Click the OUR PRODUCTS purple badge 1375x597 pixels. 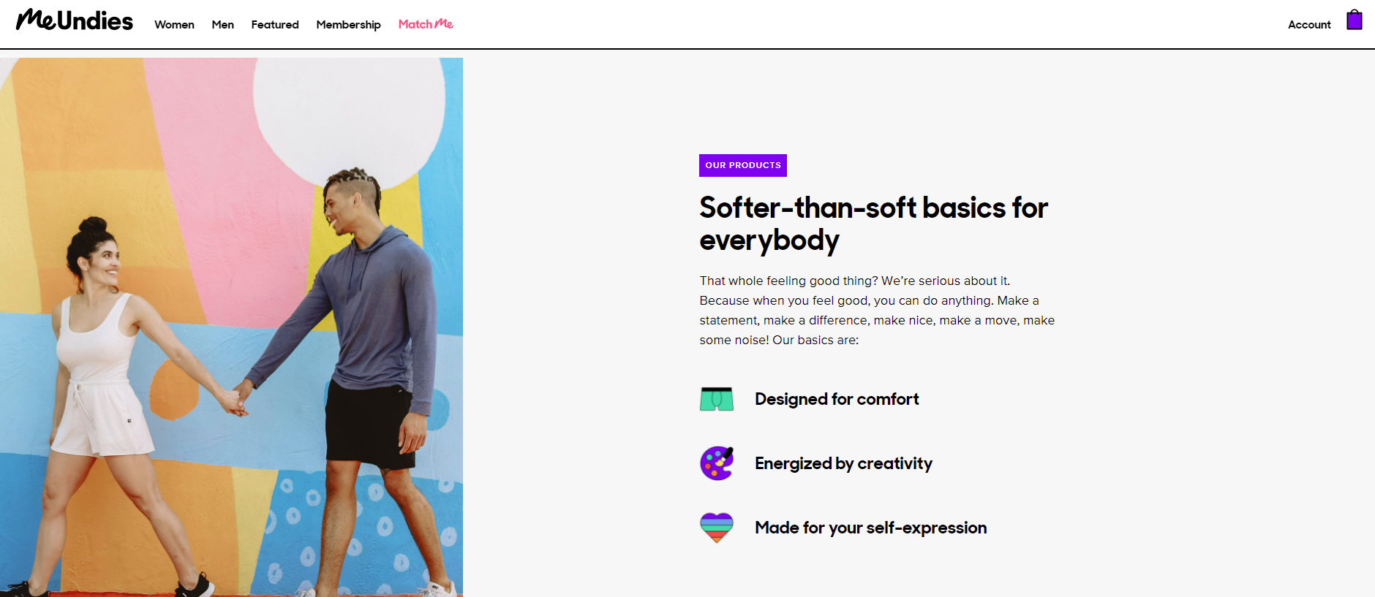(742, 165)
